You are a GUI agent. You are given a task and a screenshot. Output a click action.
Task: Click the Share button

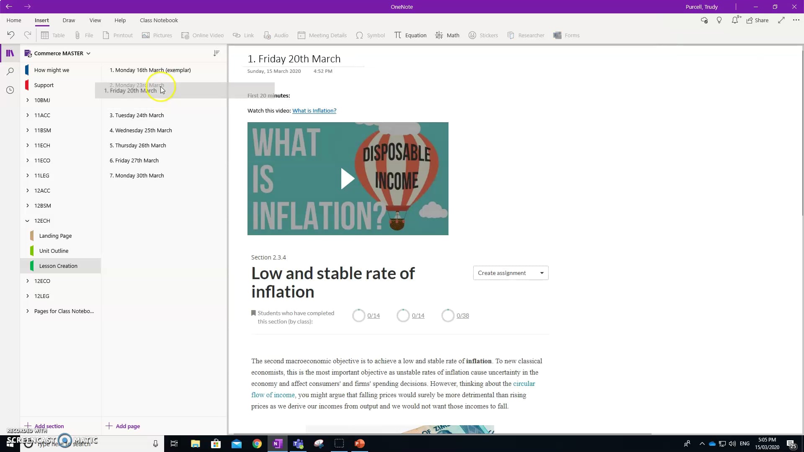click(x=758, y=20)
